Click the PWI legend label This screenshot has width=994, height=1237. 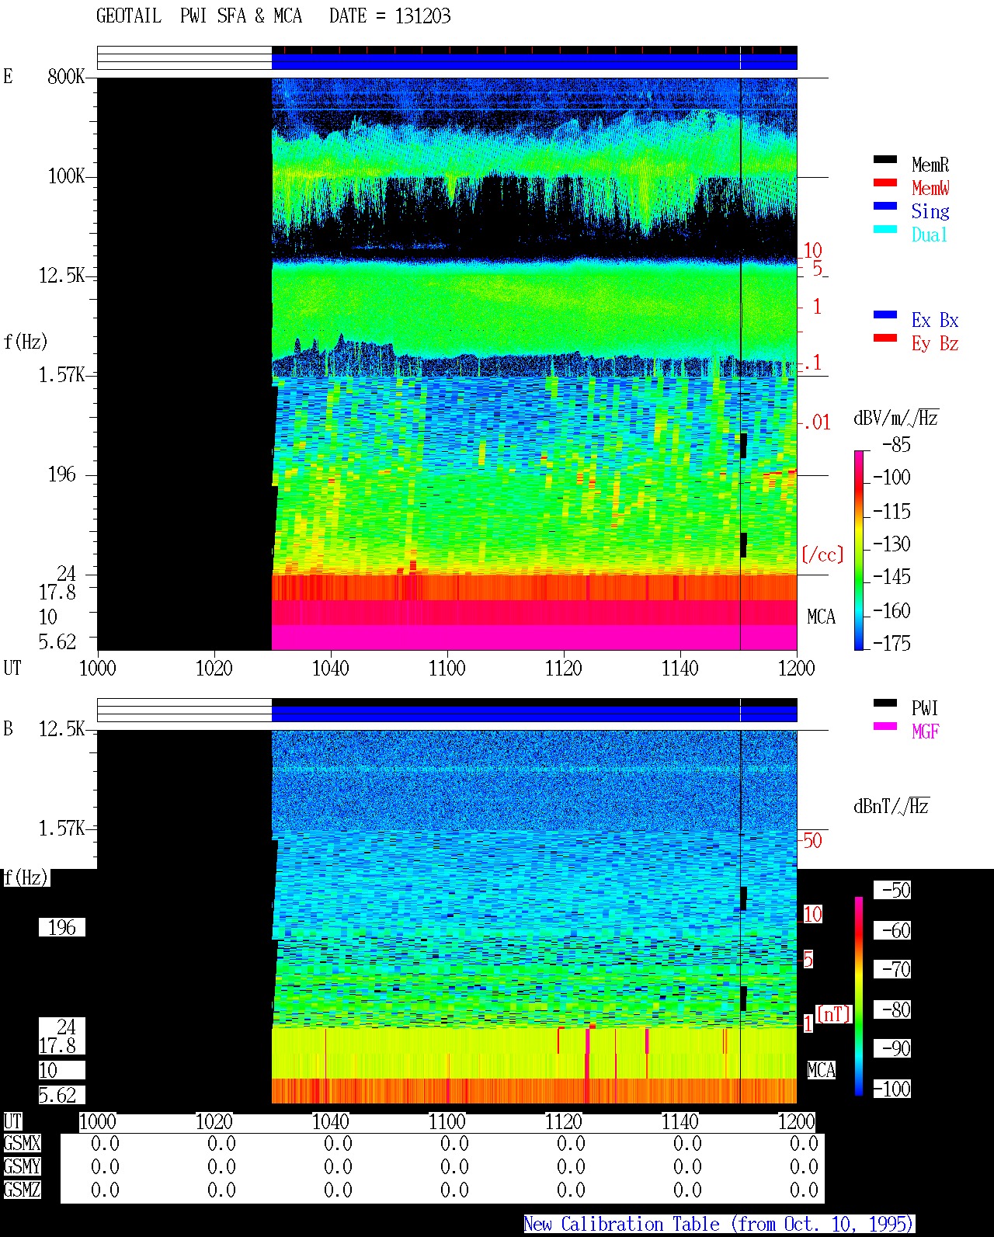point(925,708)
